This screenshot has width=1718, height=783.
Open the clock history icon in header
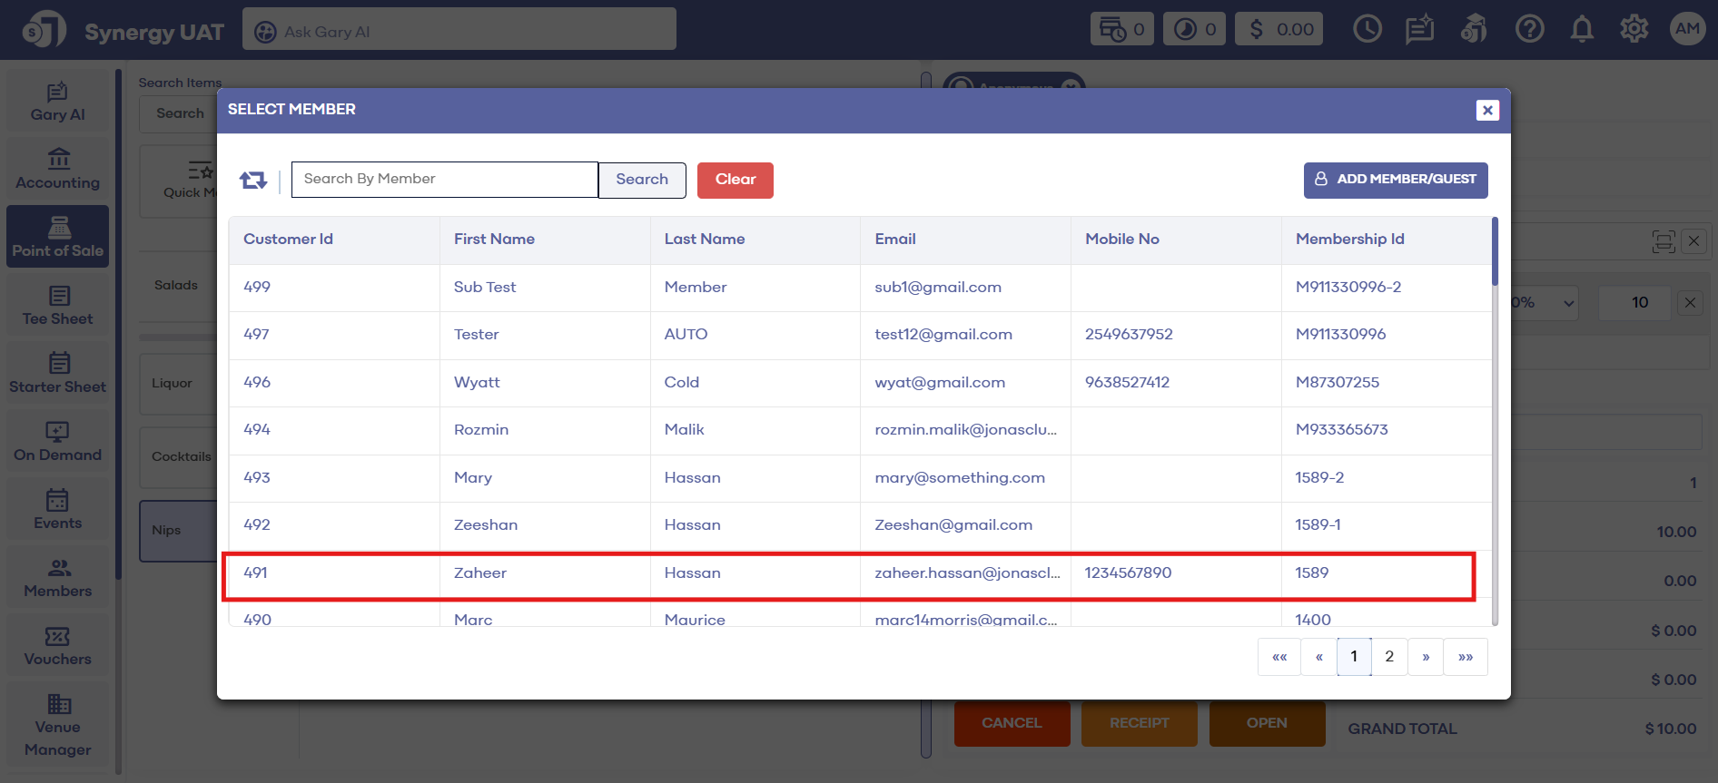click(x=1367, y=30)
